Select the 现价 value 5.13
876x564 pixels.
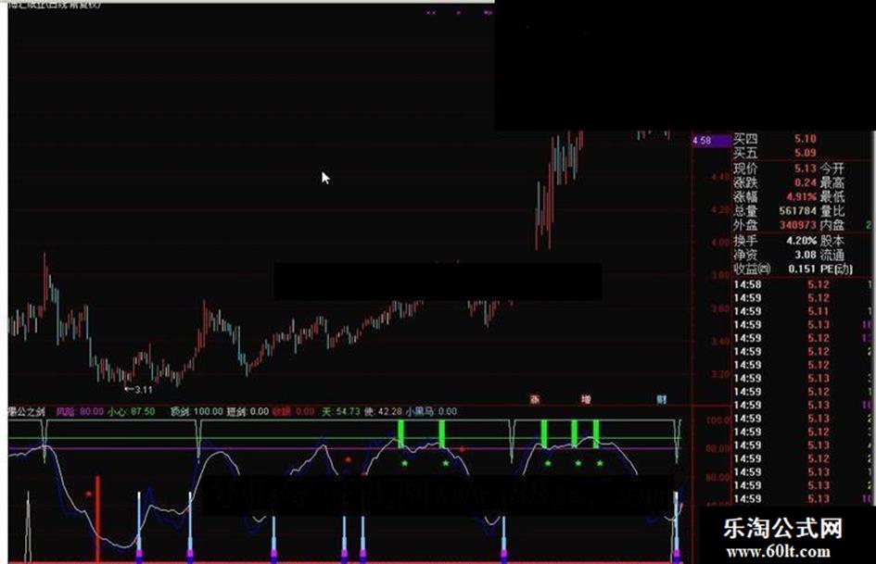805,168
